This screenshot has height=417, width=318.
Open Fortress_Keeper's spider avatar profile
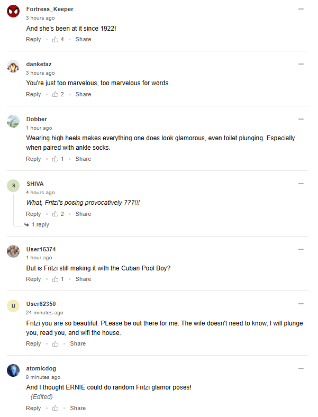[13, 12]
